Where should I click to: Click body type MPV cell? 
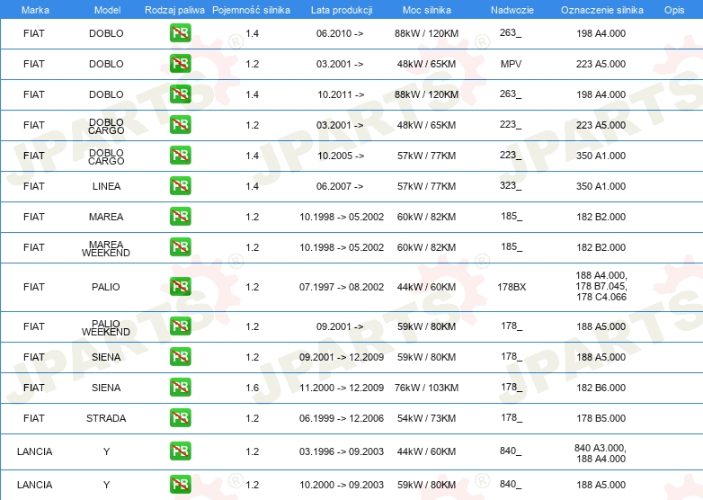point(512,64)
